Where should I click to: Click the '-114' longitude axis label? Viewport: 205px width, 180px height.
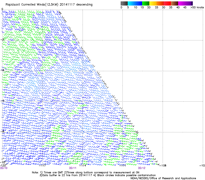[83, 166]
